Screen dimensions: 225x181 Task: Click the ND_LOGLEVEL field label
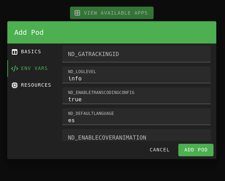coord(82,72)
